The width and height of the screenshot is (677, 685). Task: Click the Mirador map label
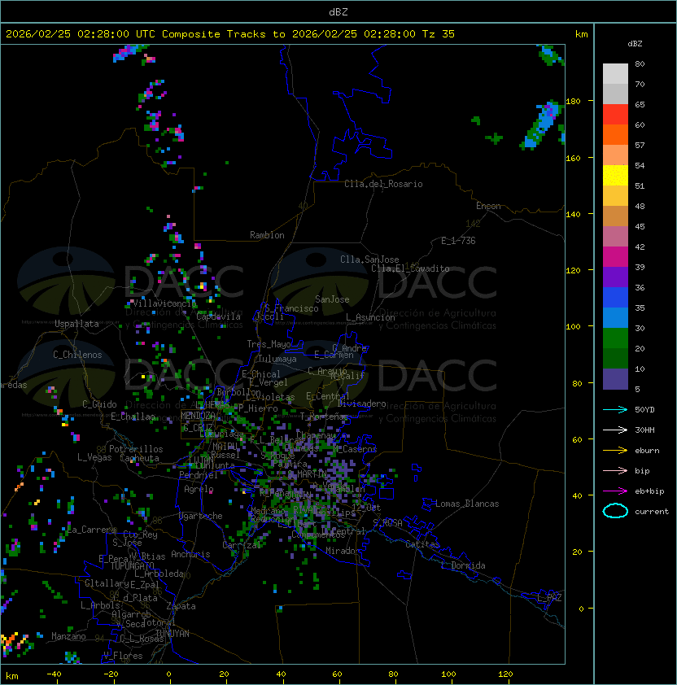tap(343, 551)
